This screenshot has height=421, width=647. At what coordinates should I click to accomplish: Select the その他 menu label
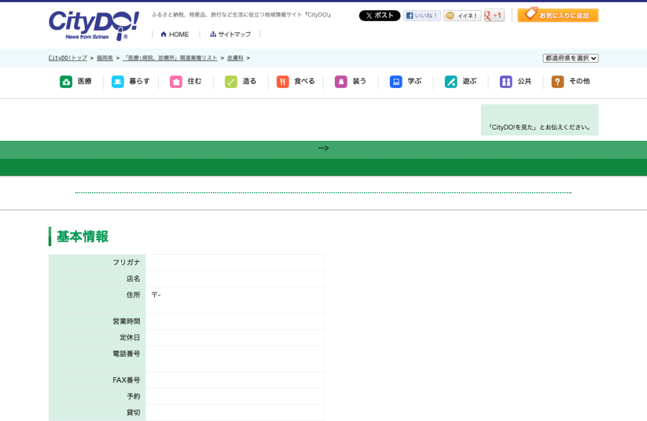[x=579, y=82]
